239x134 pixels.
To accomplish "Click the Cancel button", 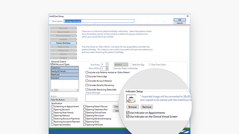I will [180, 23].
